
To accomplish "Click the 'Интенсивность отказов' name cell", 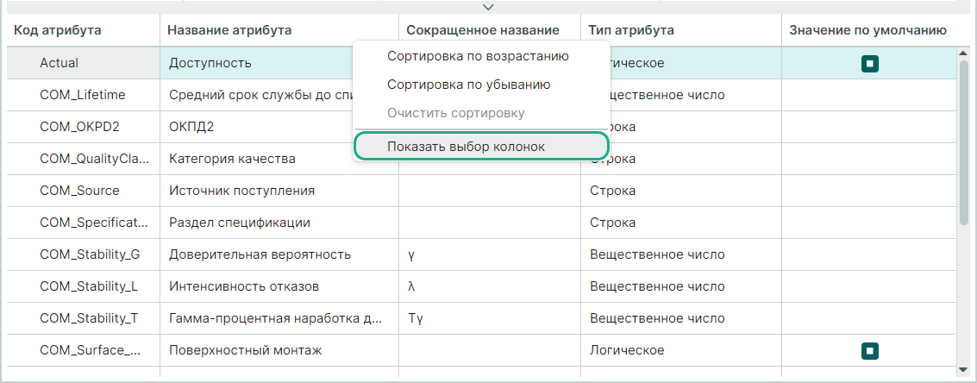I will (x=244, y=286).
